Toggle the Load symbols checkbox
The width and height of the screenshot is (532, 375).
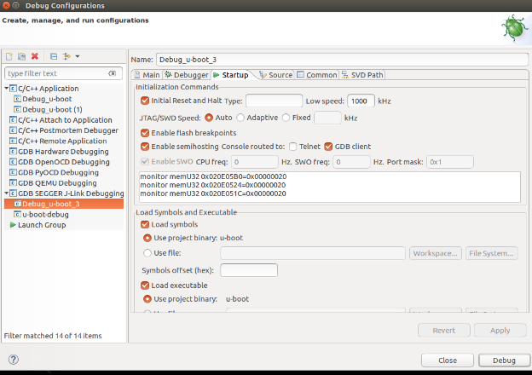[145, 224]
